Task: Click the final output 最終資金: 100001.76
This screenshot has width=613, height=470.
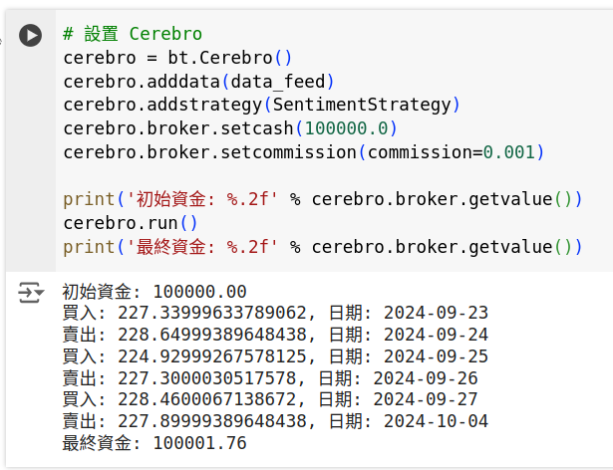Action: [154, 443]
